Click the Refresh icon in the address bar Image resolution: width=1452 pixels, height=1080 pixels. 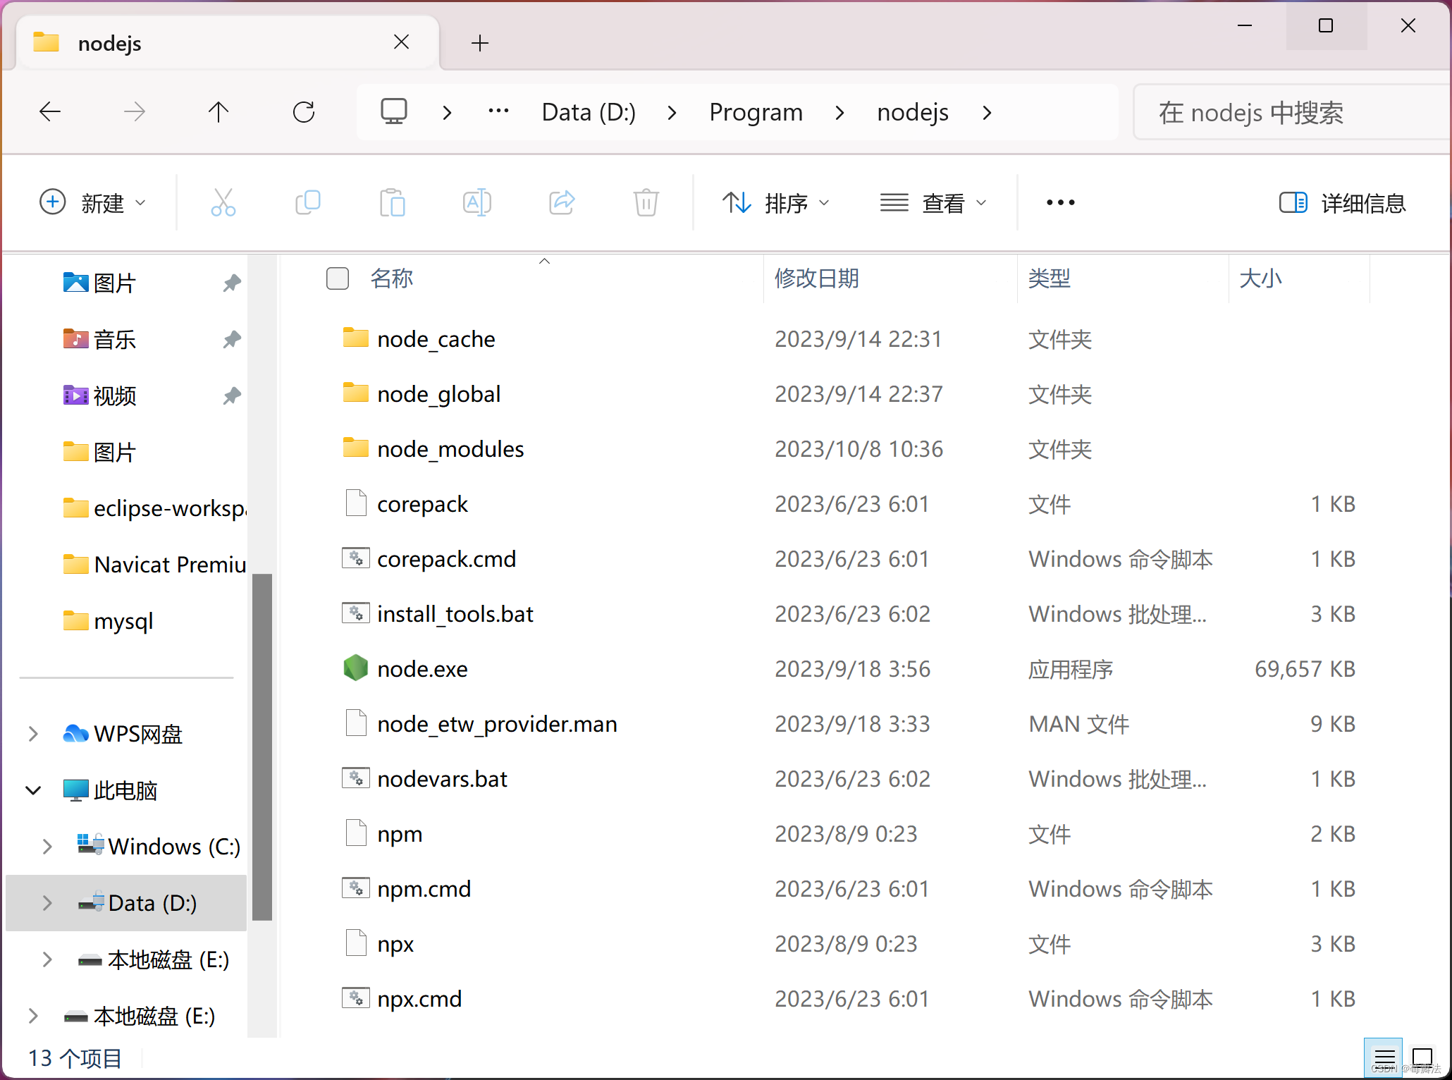pos(303,111)
